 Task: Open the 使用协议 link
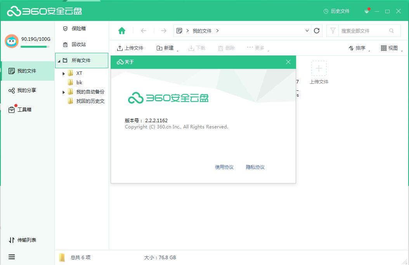(224, 167)
